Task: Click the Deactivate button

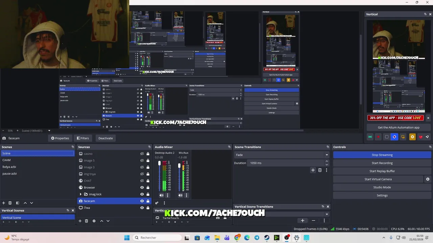Action: click(x=106, y=138)
